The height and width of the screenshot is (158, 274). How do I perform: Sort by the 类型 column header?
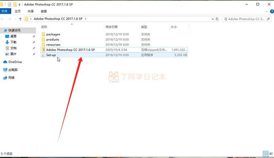tap(144, 27)
